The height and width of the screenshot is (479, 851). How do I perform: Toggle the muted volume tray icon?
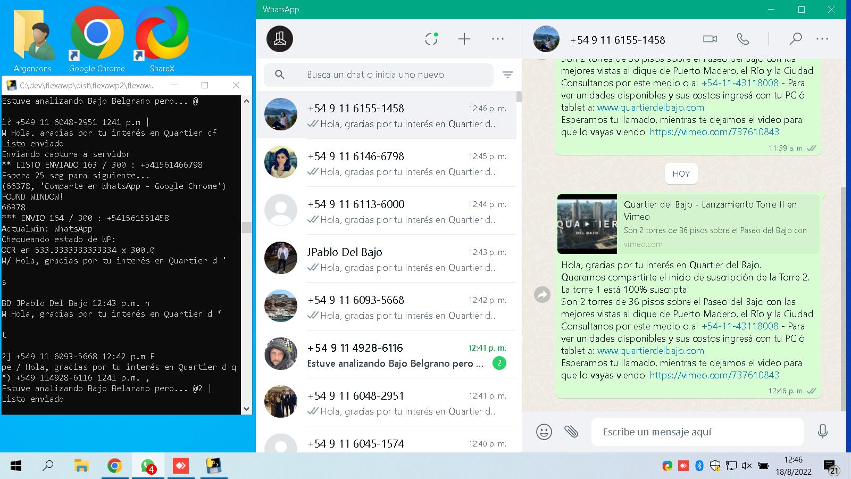click(747, 466)
